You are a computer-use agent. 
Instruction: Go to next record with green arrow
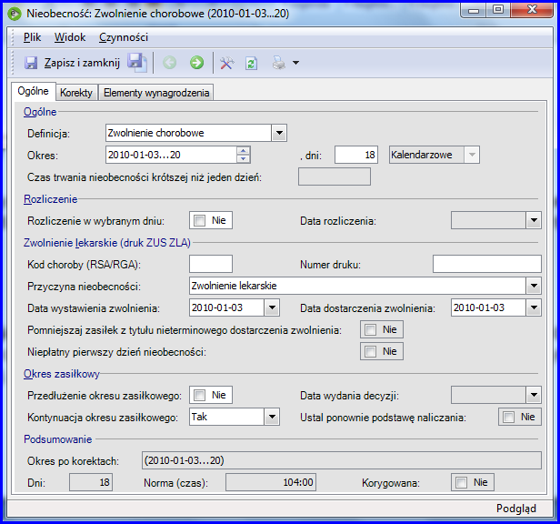pyautogui.click(x=196, y=63)
